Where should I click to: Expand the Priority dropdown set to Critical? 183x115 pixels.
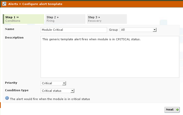(x=54, y=83)
